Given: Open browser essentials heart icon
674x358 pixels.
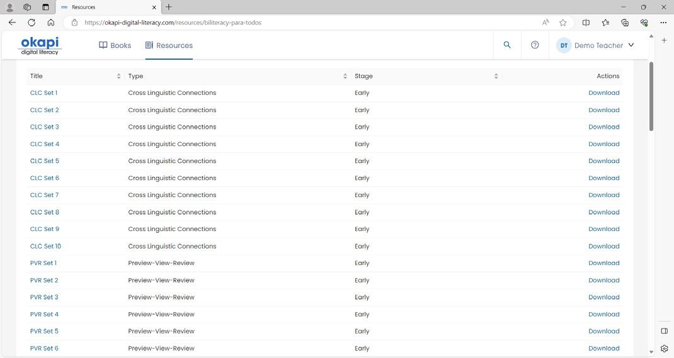Looking at the screenshot, I should click(644, 22).
